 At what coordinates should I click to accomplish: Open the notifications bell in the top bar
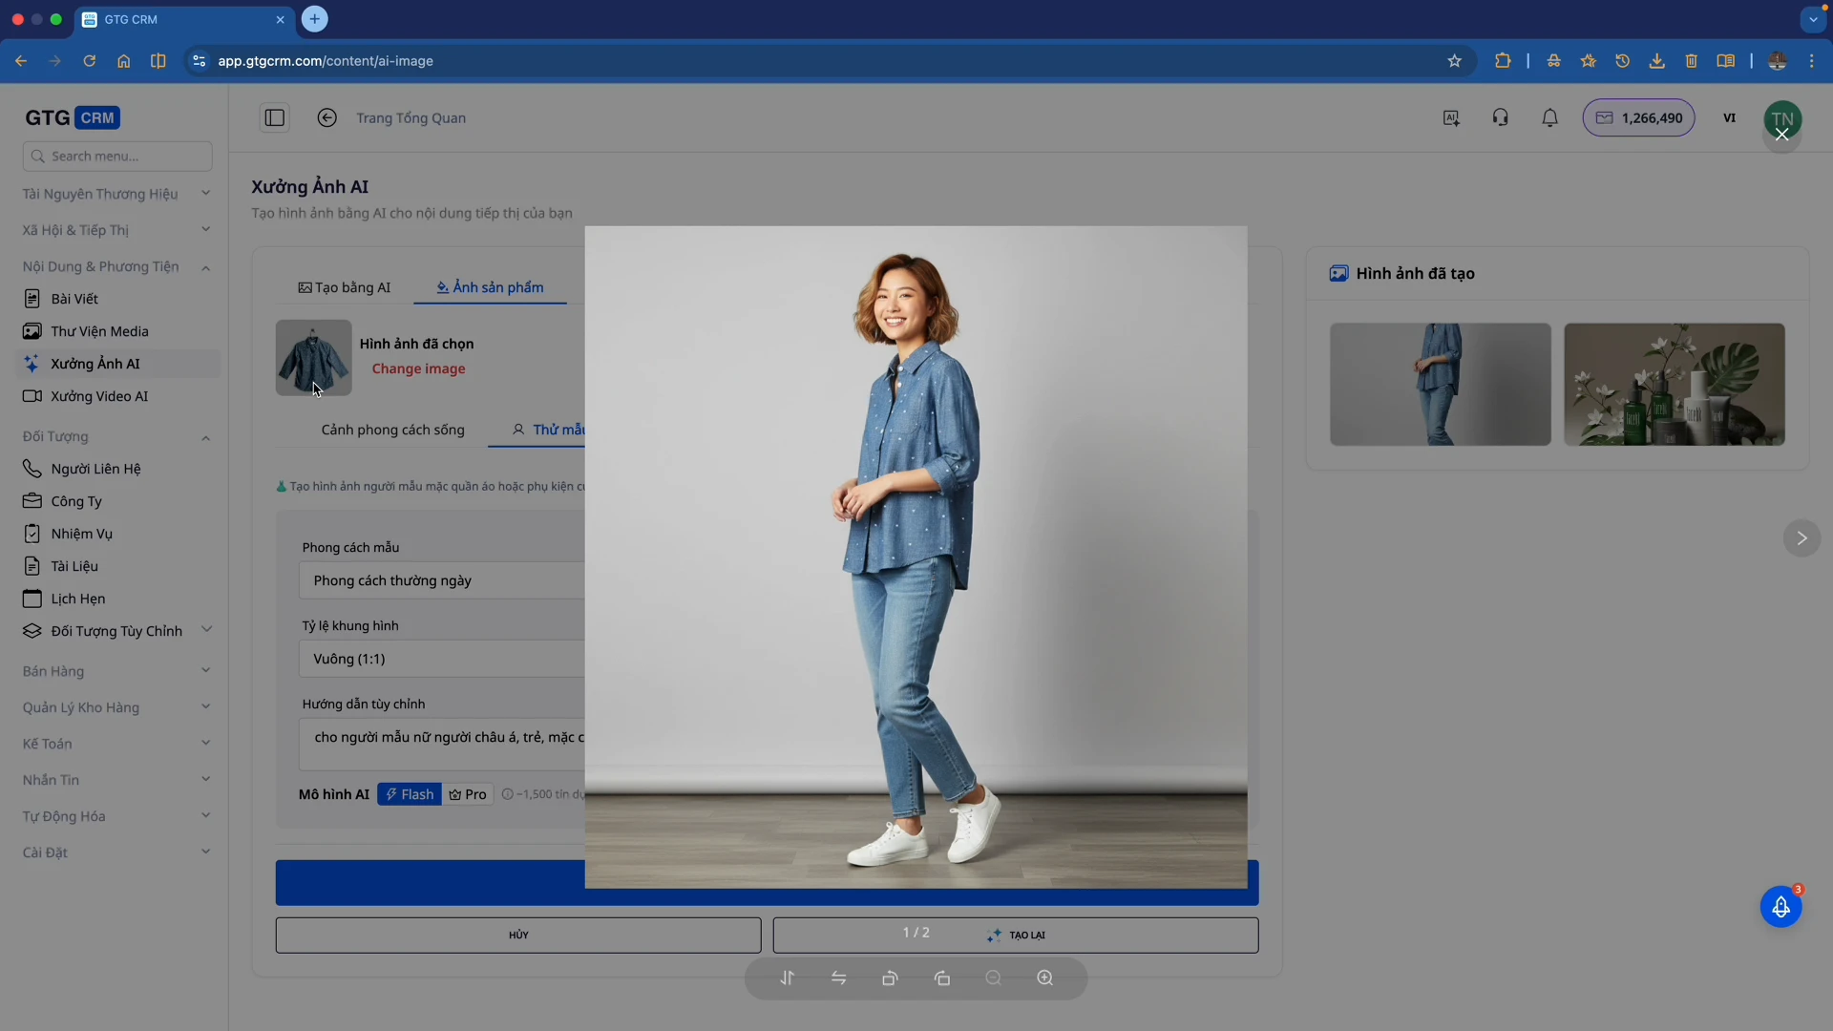[1549, 117]
